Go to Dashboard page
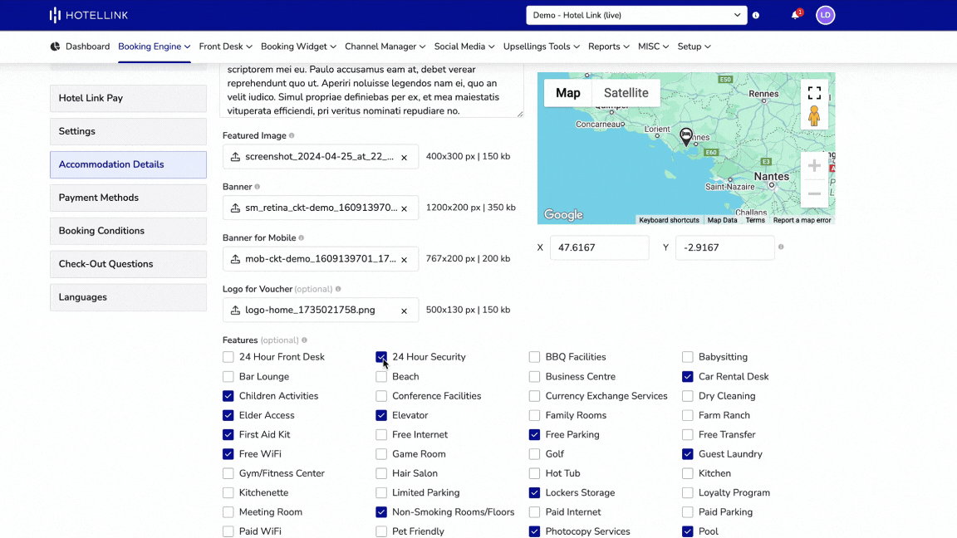This screenshot has width=957, height=538. tap(88, 46)
